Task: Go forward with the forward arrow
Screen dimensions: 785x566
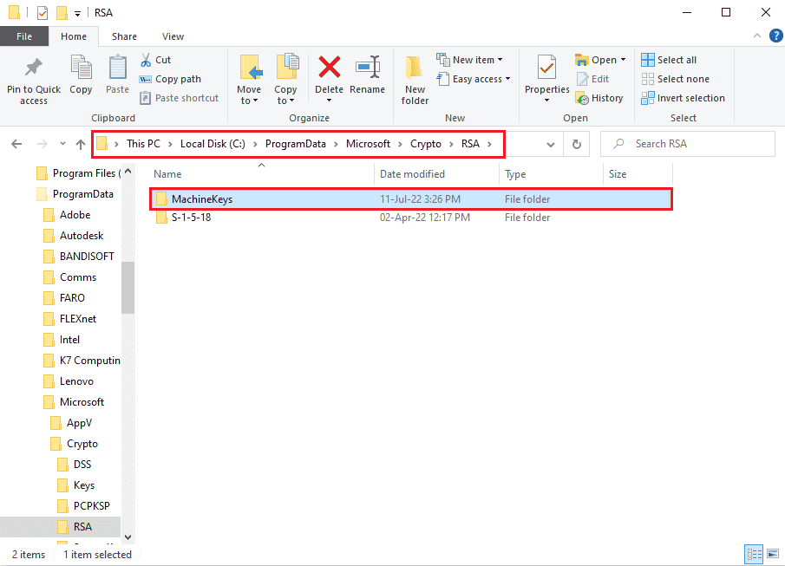Action: 43,144
